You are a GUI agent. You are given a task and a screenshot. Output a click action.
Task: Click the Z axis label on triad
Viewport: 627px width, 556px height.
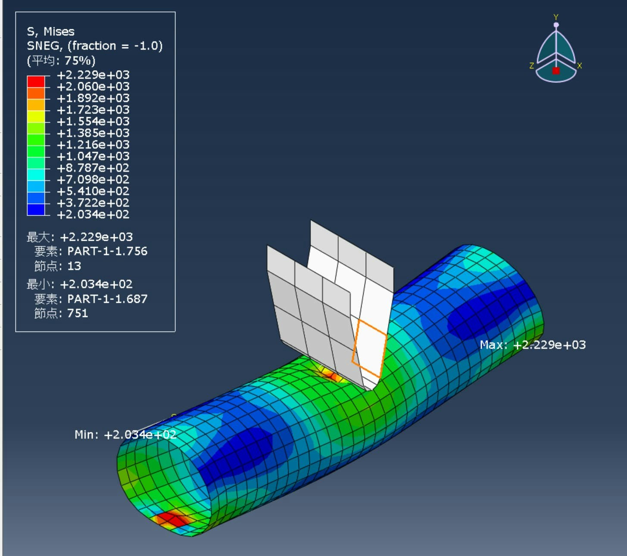tap(532, 66)
